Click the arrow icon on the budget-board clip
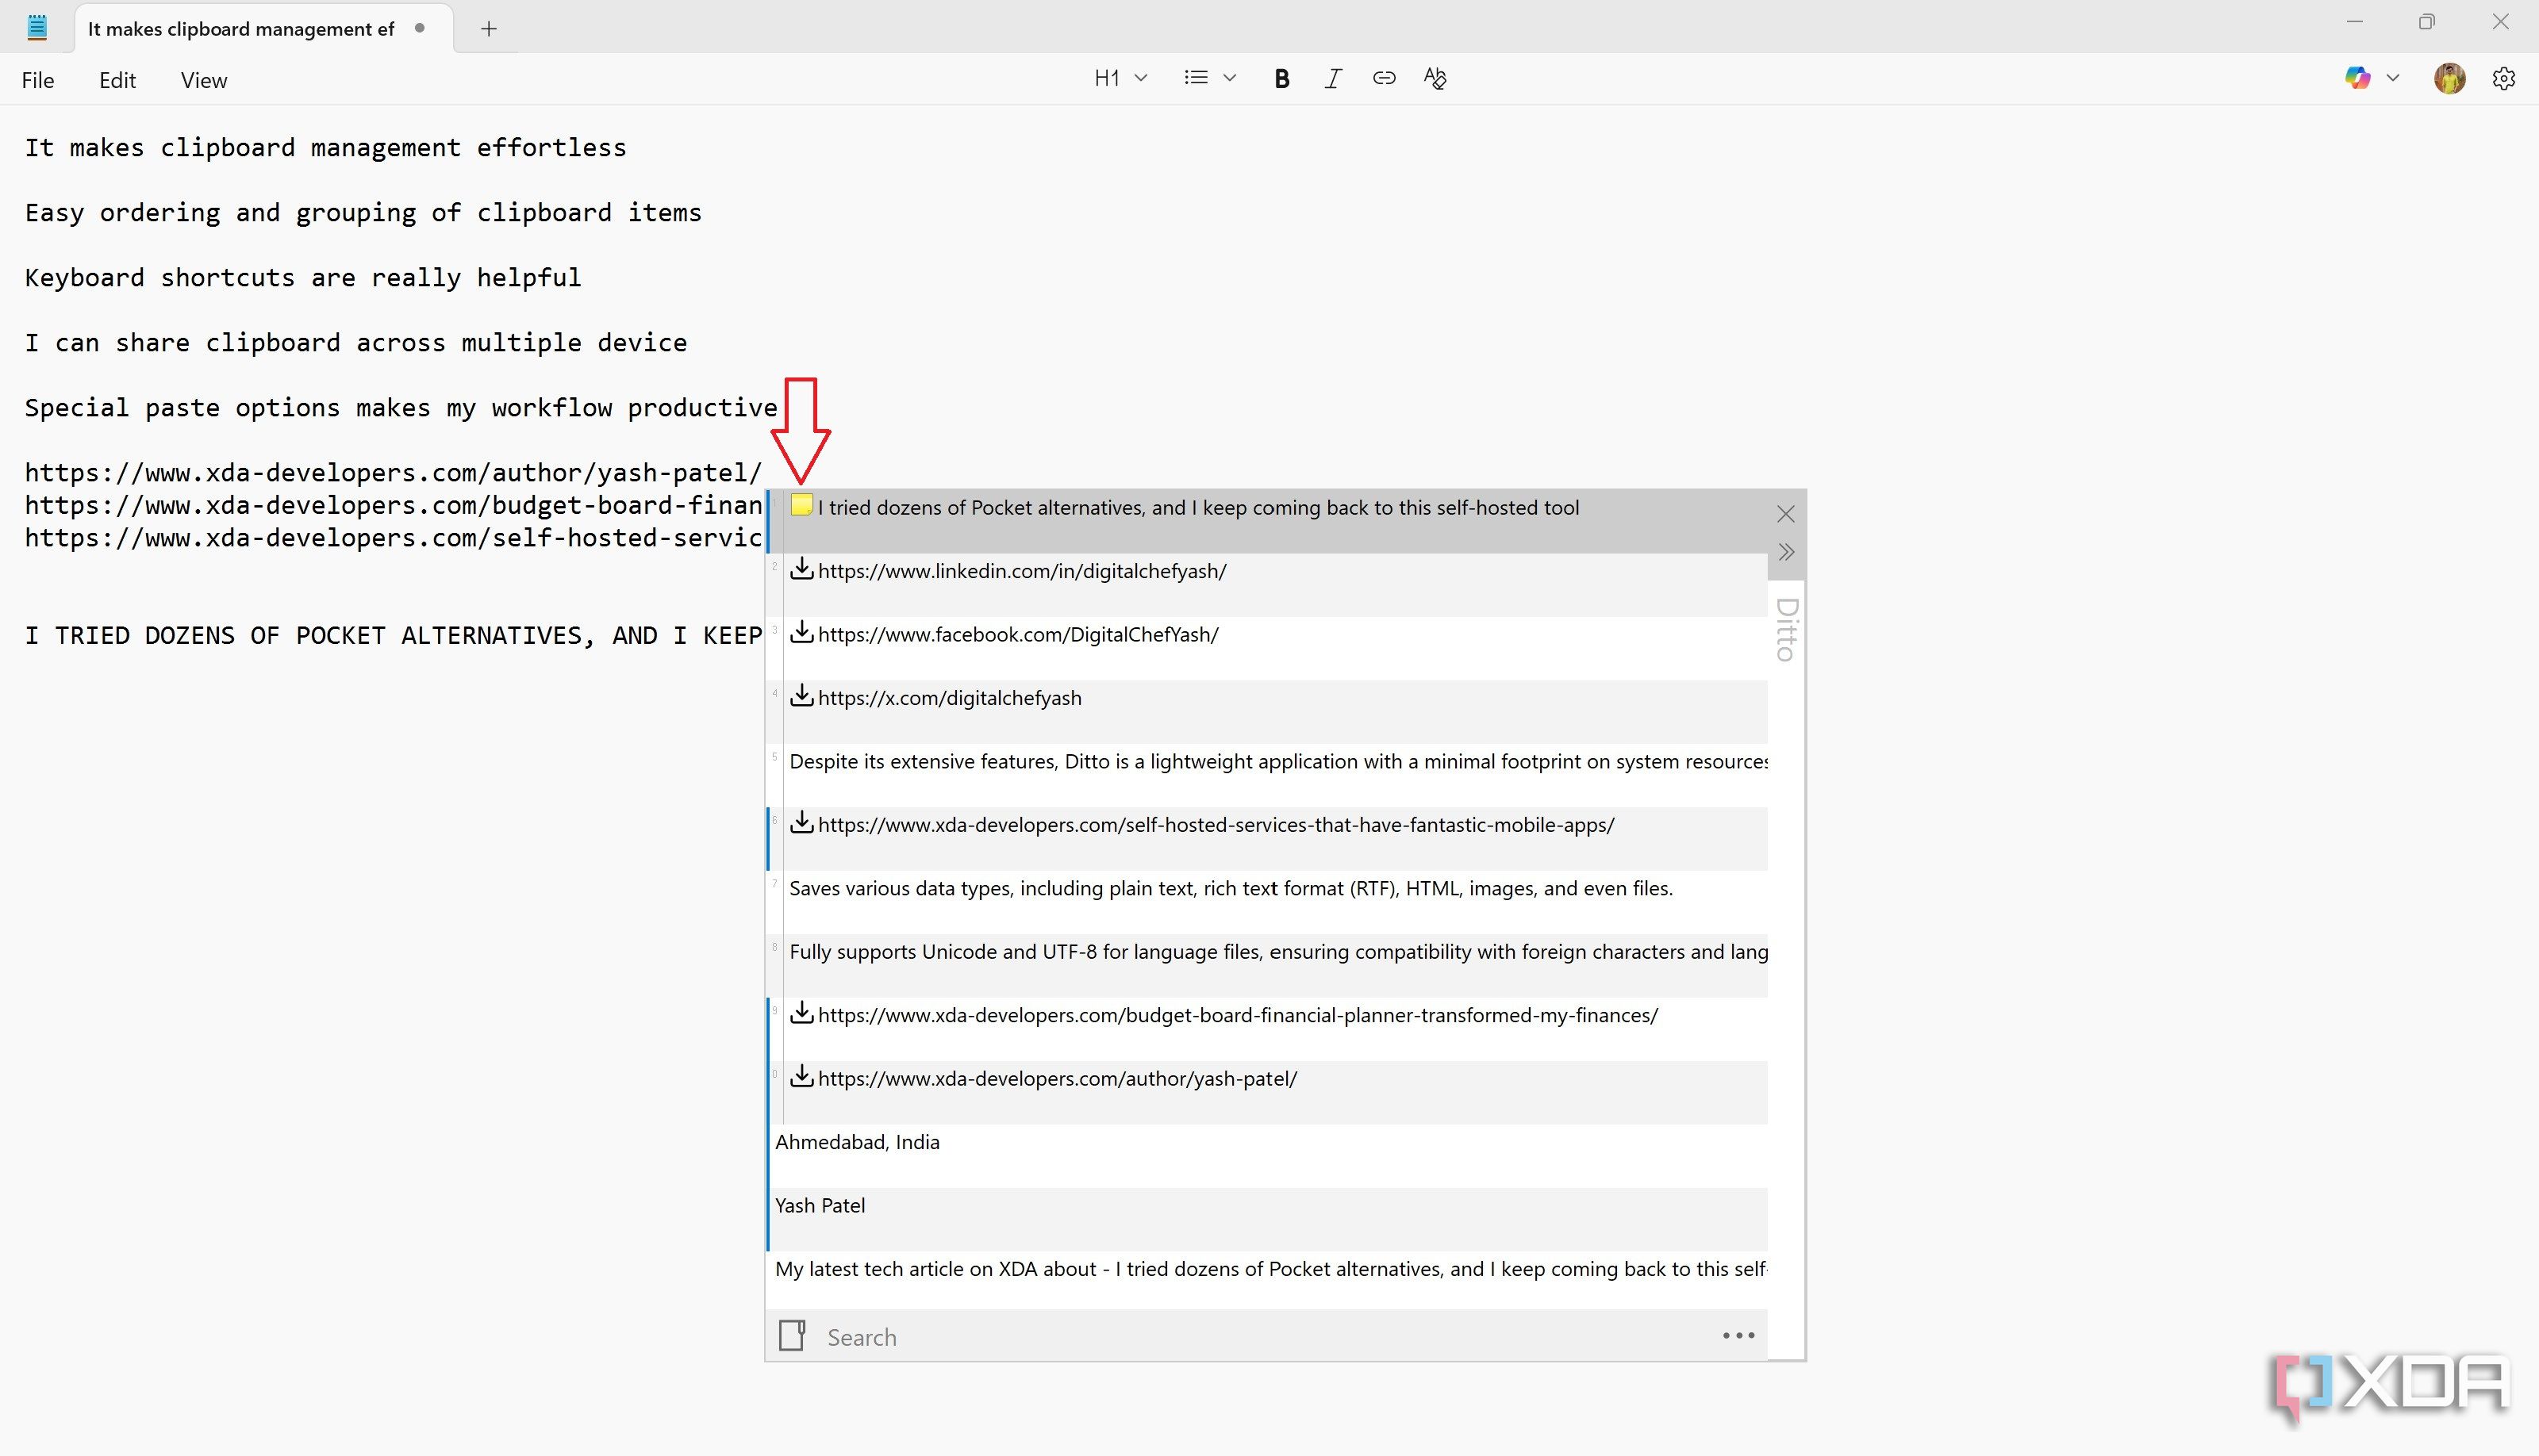 click(801, 1012)
